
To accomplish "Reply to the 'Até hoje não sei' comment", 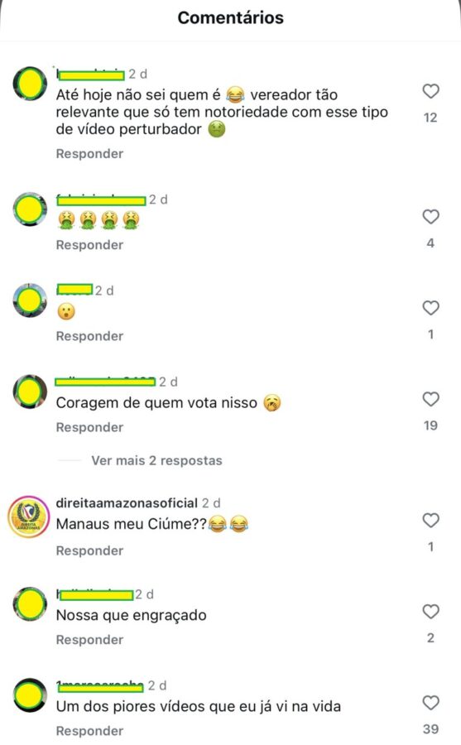I will click(90, 153).
